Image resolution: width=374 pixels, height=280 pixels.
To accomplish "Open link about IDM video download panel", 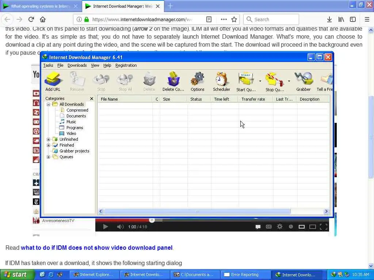I will click(96, 248).
